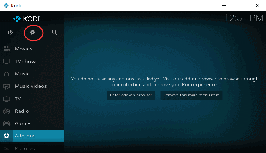Click the Radio icon
Screen dimensions: 266x153
[7, 111]
